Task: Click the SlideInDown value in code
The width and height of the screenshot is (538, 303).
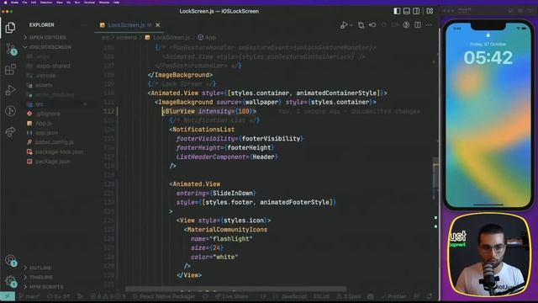Action: coord(233,193)
